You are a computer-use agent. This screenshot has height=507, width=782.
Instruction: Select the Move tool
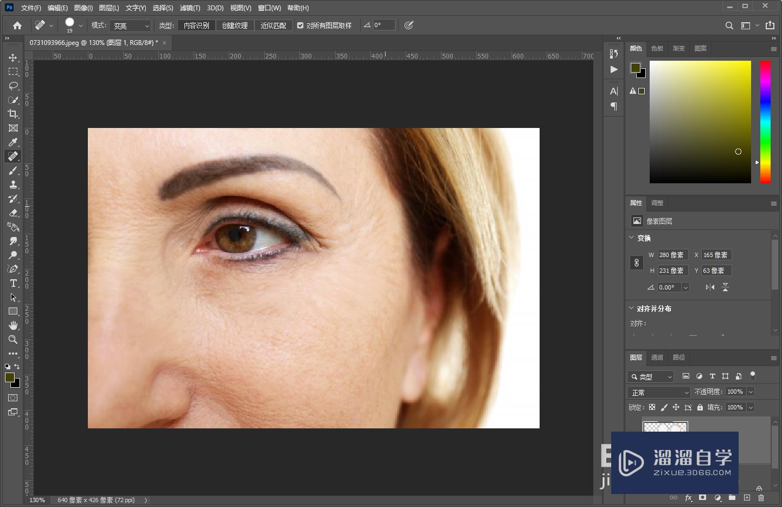(x=13, y=57)
